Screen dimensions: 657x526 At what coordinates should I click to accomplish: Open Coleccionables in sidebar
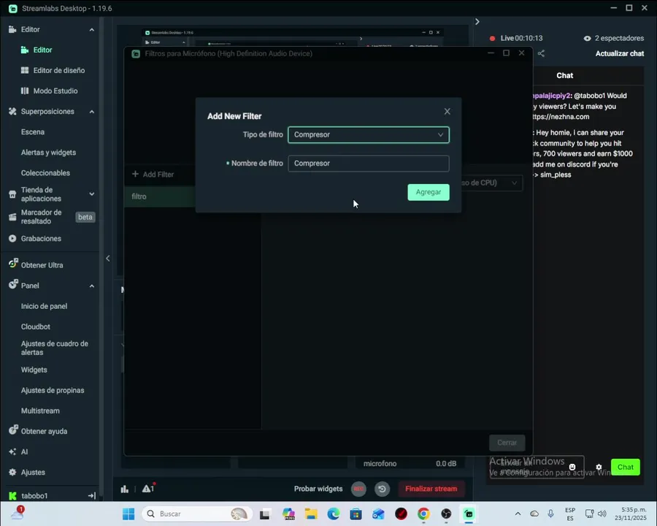[46, 173]
